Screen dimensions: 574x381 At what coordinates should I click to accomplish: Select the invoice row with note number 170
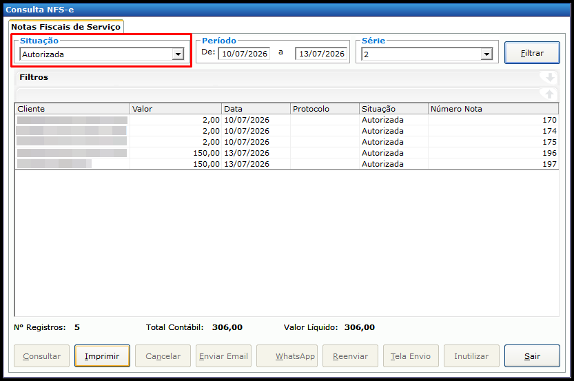click(287, 120)
